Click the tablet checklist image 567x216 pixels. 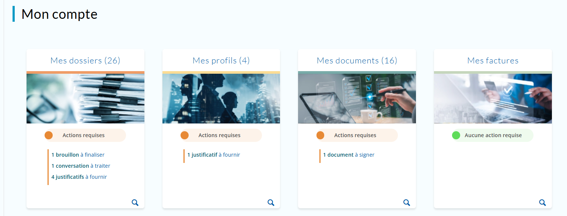click(357, 98)
